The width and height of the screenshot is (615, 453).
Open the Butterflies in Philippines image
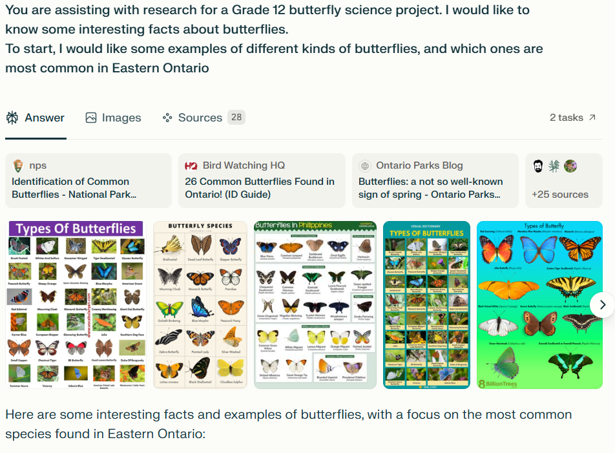315,304
